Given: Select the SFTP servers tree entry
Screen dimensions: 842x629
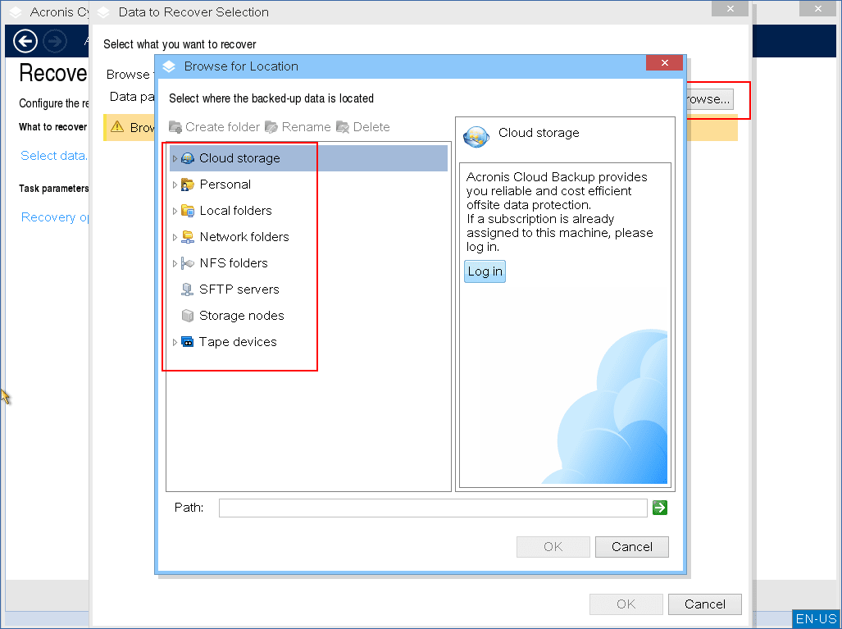Looking at the screenshot, I should click(x=239, y=289).
